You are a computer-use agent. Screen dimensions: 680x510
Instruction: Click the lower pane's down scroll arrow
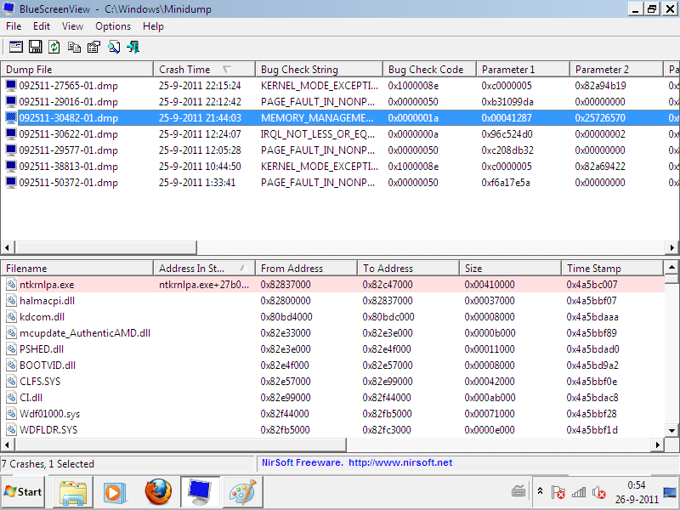pyautogui.click(x=671, y=431)
